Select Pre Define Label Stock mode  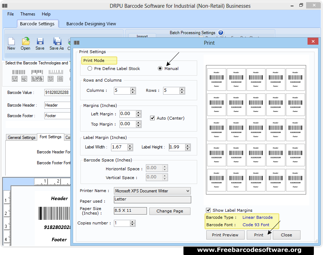pyautogui.click(x=90, y=69)
